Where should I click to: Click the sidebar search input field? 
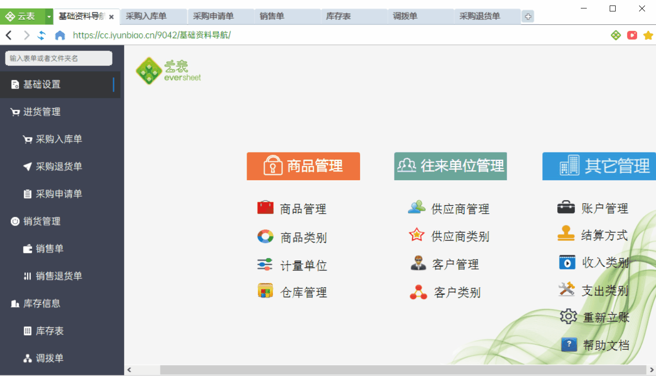click(59, 58)
